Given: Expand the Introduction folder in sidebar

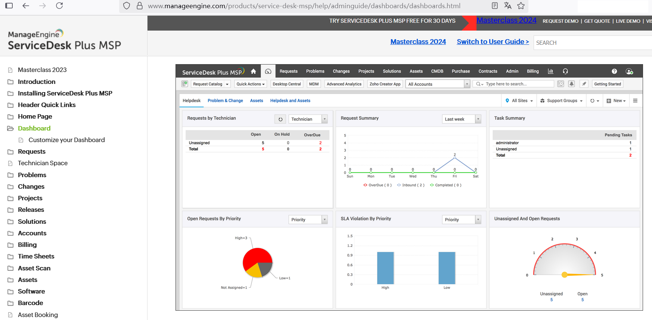Looking at the screenshot, I should point(36,82).
